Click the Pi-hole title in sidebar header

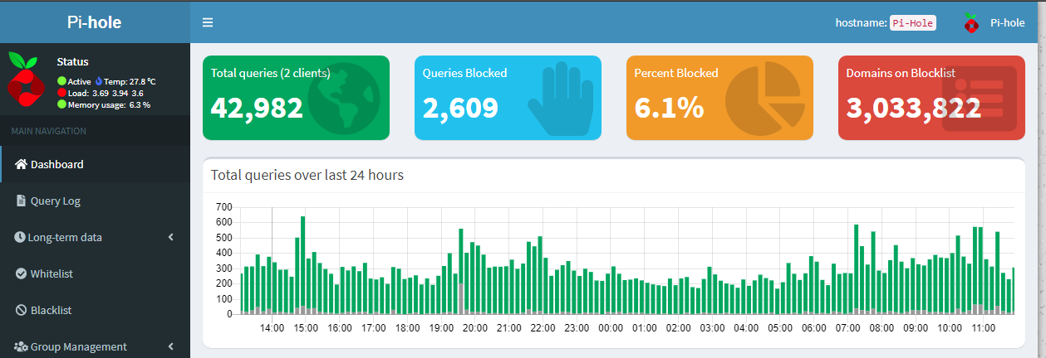click(x=95, y=22)
